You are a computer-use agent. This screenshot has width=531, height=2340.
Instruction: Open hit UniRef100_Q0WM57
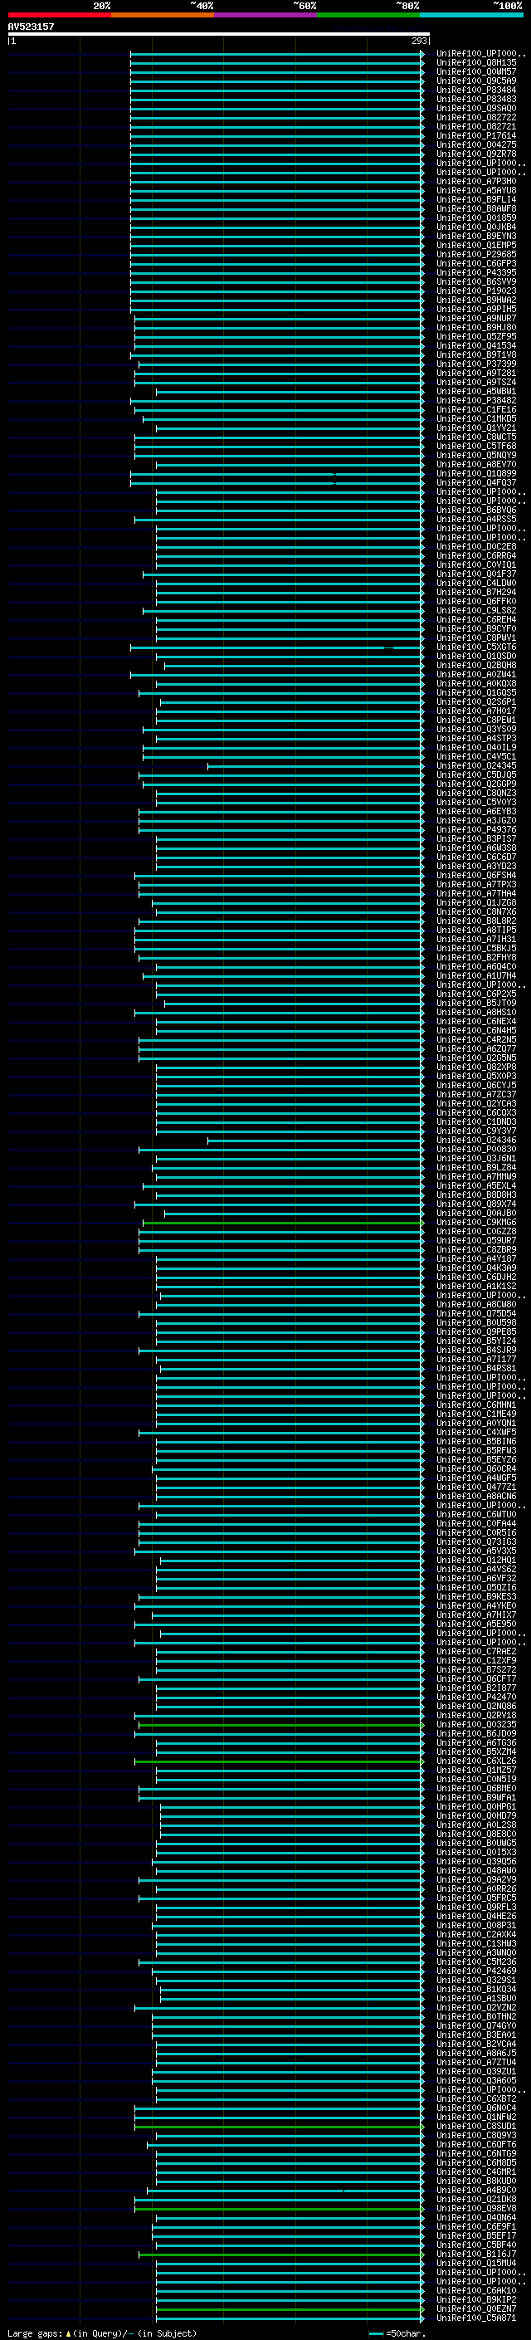pyautogui.click(x=475, y=71)
